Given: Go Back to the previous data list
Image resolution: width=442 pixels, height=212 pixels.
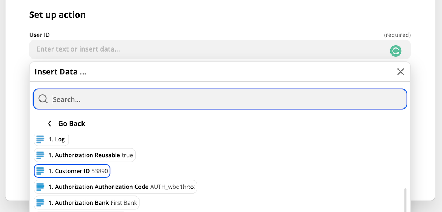Looking at the screenshot, I should point(66,124).
